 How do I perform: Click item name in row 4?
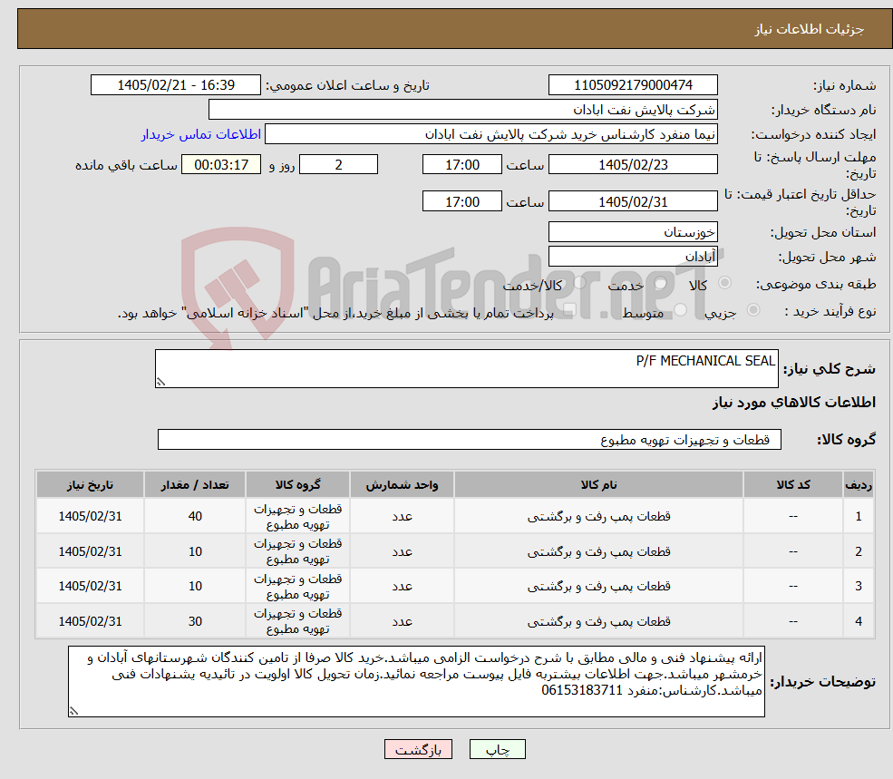click(x=598, y=621)
